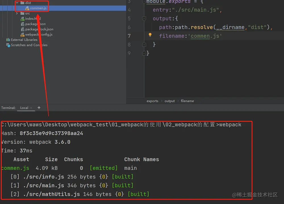Click the "./src/main.js" entry string

196,10
